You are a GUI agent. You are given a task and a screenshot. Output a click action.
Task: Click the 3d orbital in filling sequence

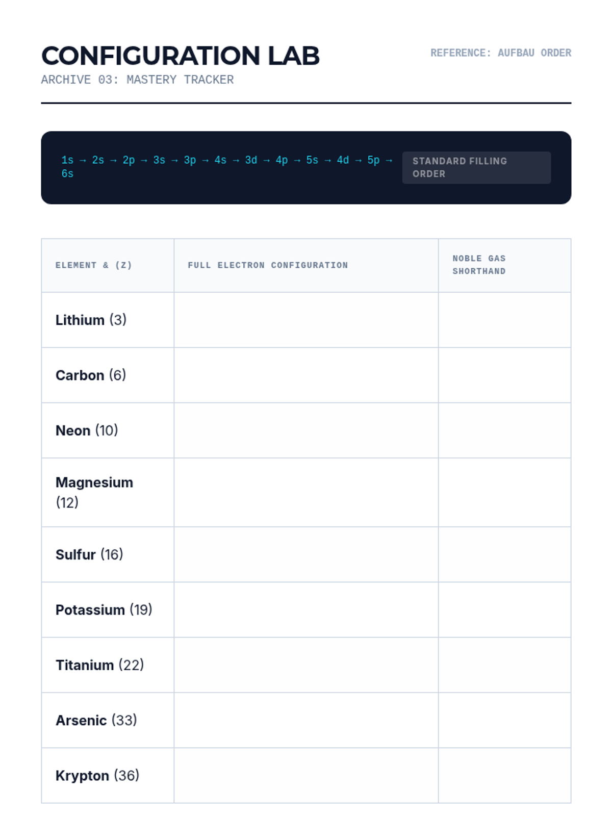251,160
